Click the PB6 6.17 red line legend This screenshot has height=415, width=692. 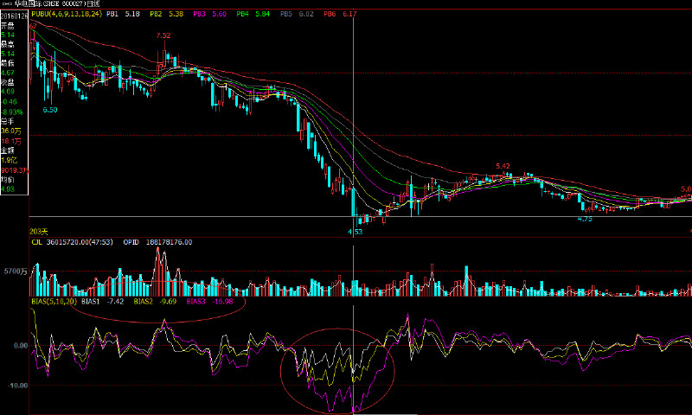[339, 15]
